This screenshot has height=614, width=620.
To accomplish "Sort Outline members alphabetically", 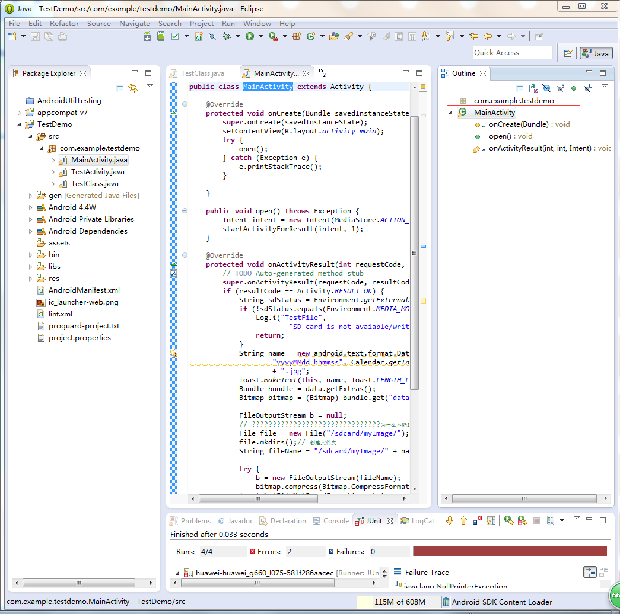I will (x=533, y=88).
